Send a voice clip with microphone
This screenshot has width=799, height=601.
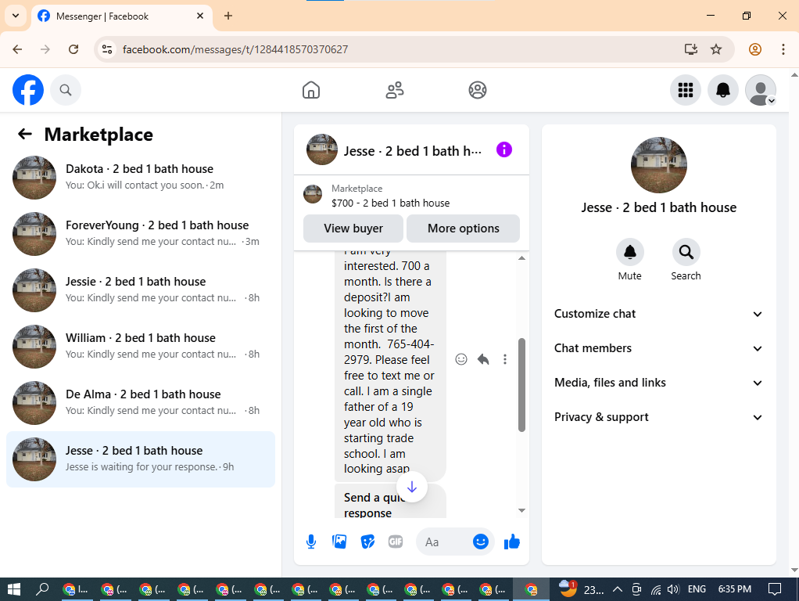pos(311,542)
